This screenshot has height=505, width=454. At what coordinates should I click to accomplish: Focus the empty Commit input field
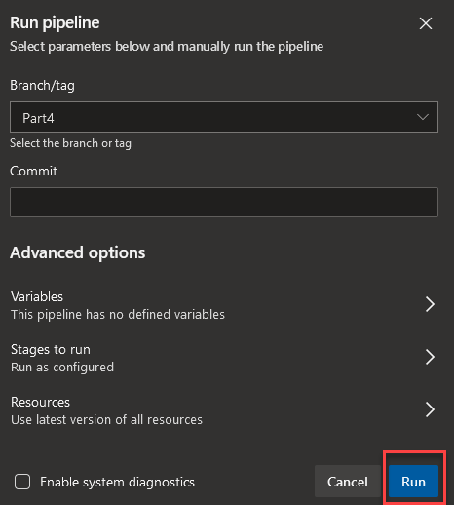224,202
